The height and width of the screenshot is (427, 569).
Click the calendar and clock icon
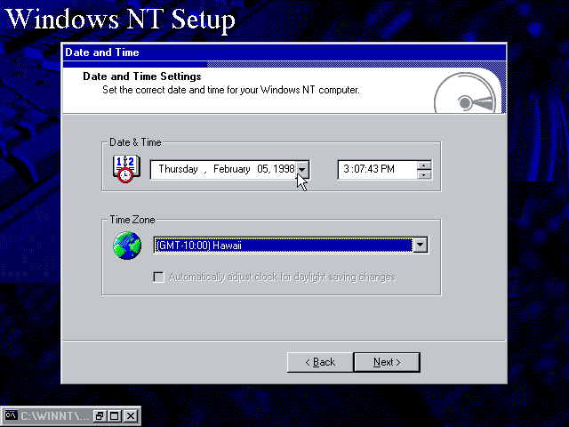(126, 169)
